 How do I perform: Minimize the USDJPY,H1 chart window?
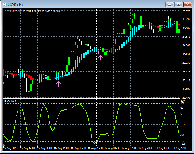pos(169,4)
